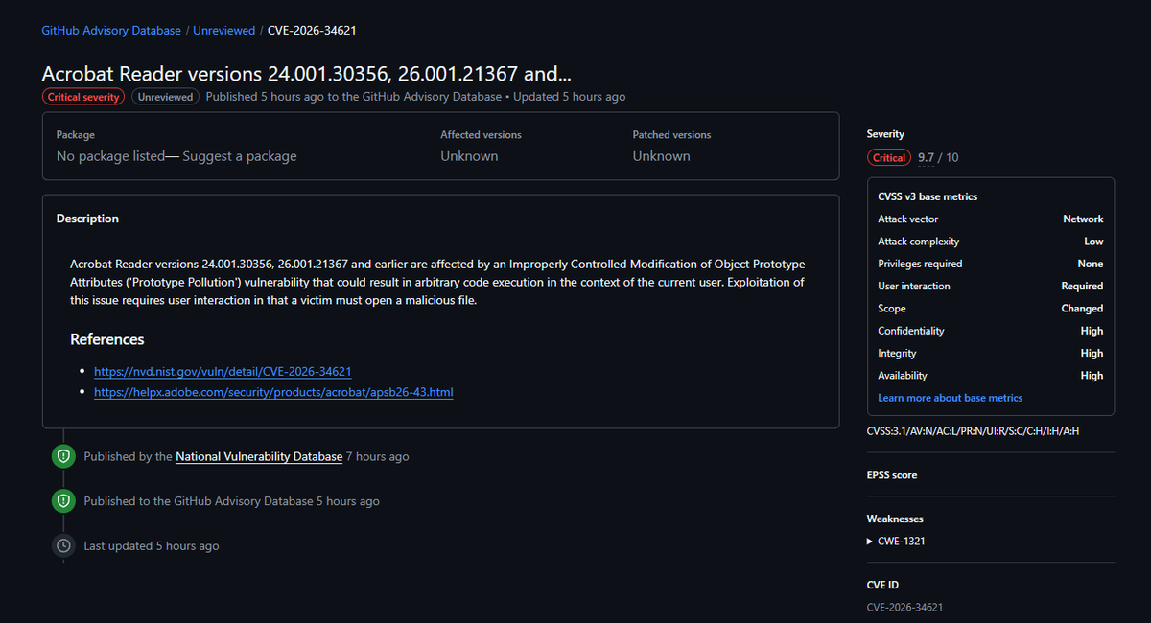Go to Unreviewed breadcrumb link
1151x623 pixels.
pyautogui.click(x=224, y=31)
